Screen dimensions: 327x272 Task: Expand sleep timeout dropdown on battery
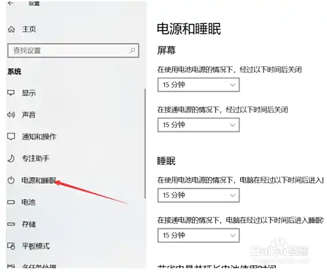(199, 195)
